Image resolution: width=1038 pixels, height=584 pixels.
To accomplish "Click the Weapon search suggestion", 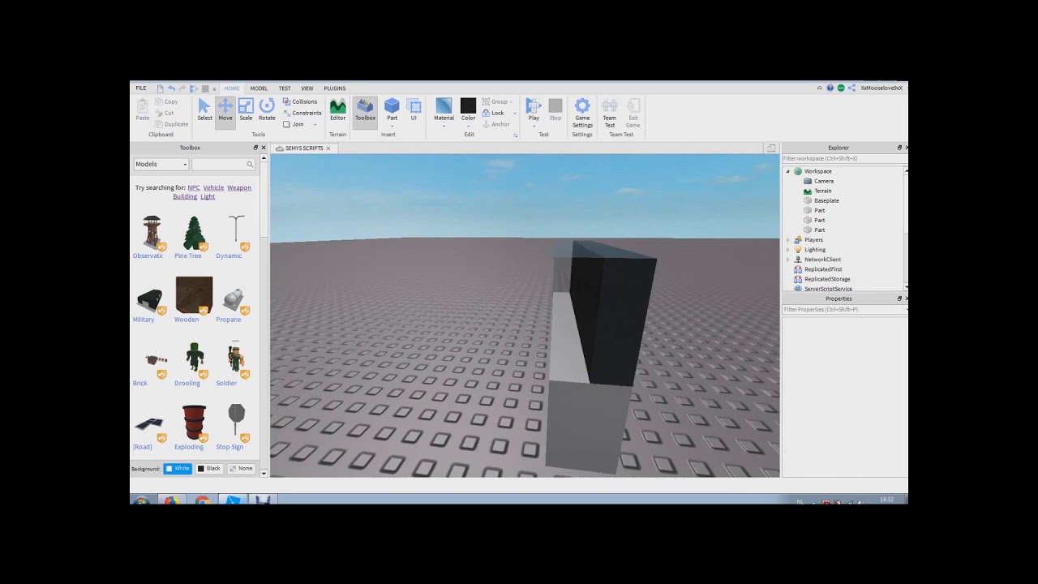I will click(x=239, y=187).
